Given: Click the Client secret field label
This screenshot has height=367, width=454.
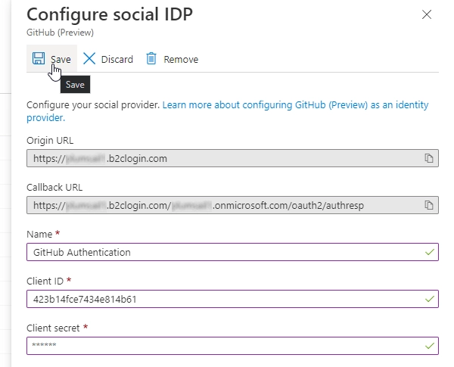Looking at the screenshot, I should pyautogui.click(x=53, y=328).
